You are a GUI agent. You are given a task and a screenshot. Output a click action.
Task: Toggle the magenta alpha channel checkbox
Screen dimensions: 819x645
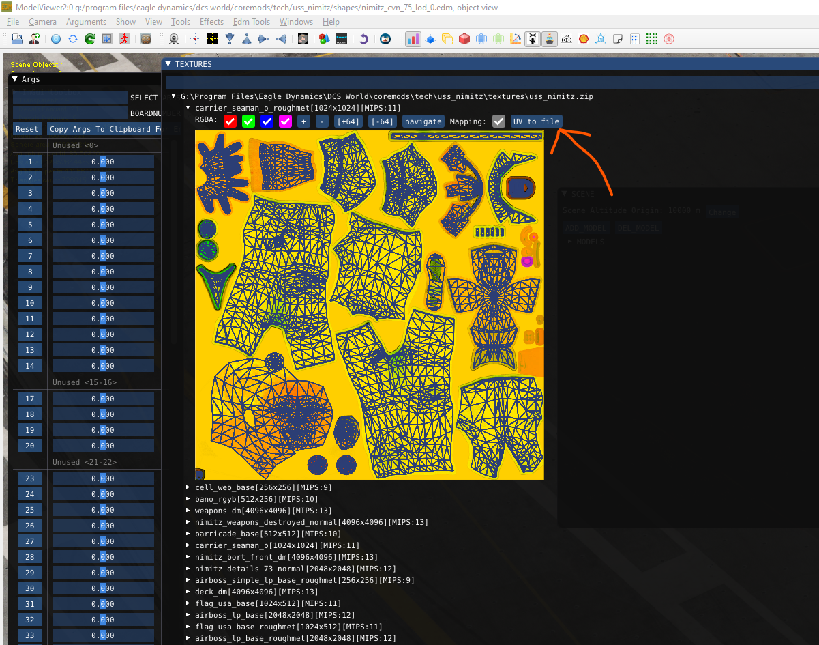[285, 121]
